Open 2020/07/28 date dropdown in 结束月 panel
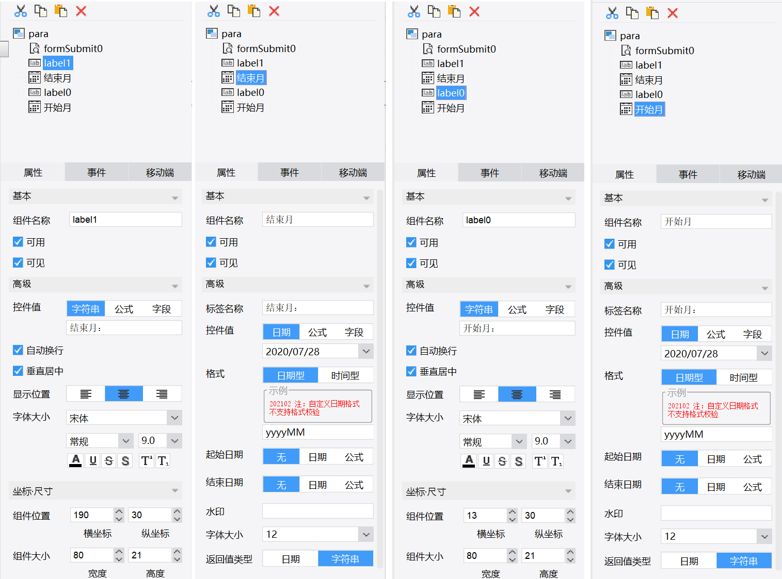The width and height of the screenshot is (782, 579). pos(366,351)
